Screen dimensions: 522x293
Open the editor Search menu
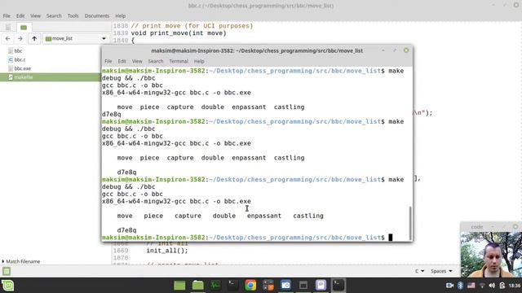[x=54, y=16]
